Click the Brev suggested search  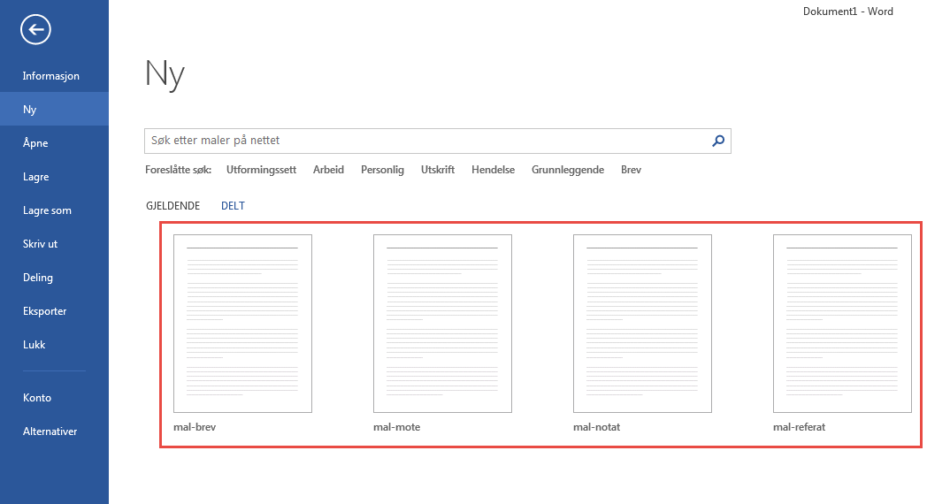point(631,170)
